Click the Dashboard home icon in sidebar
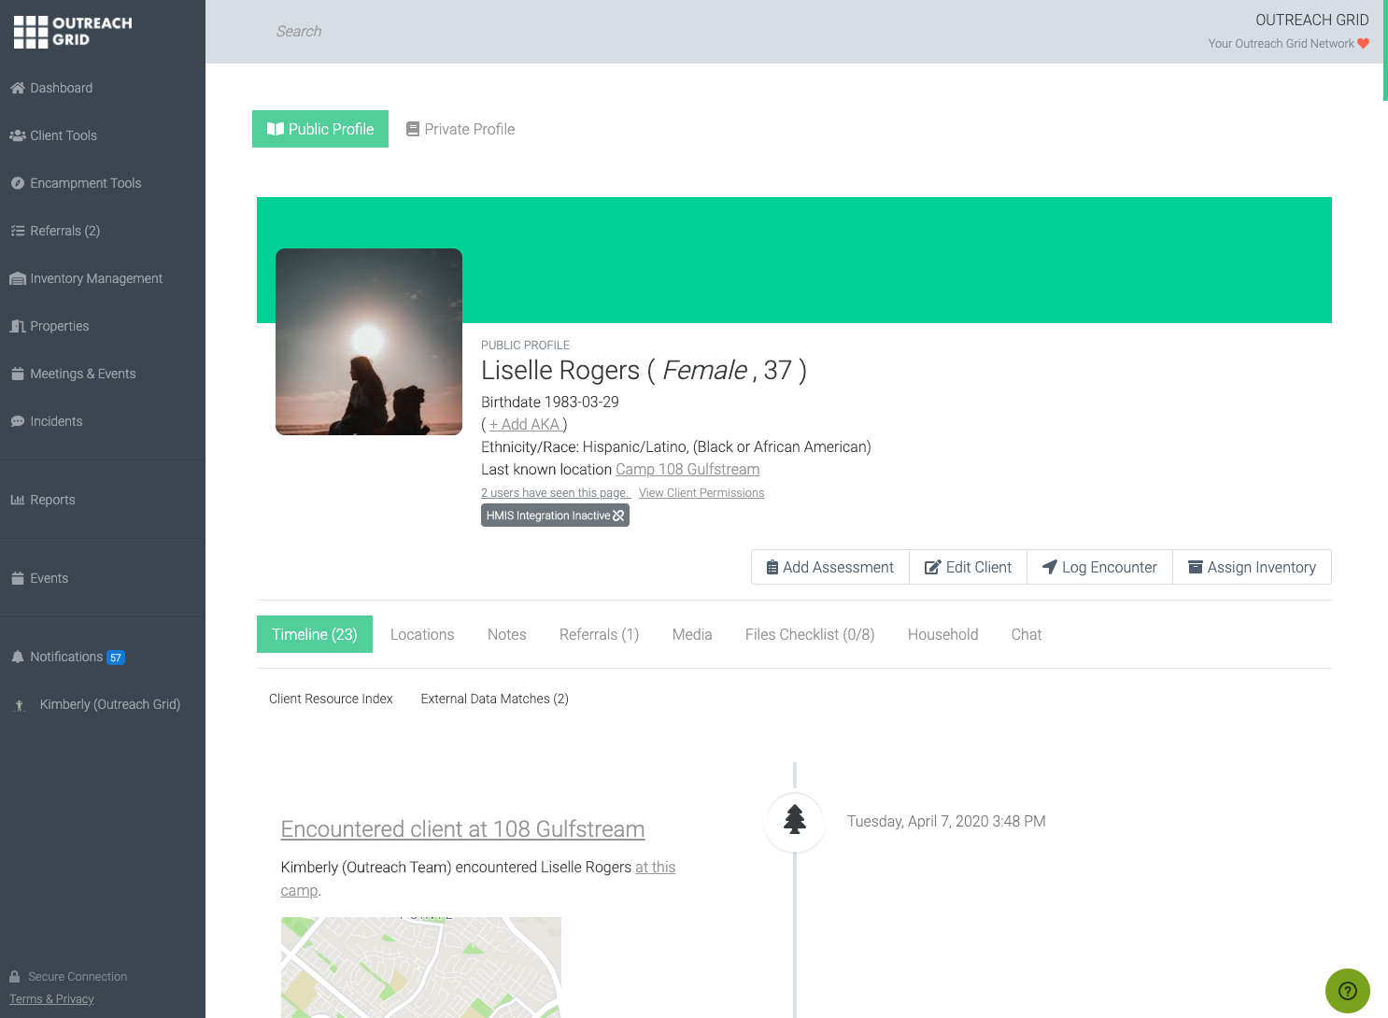Screen dimensions: 1388x1018 [x=17, y=88]
